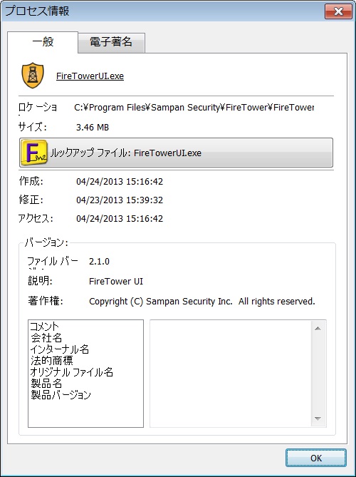Click the description value FireTower UI
The image size is (356, 477).
[x=116, y=282]
